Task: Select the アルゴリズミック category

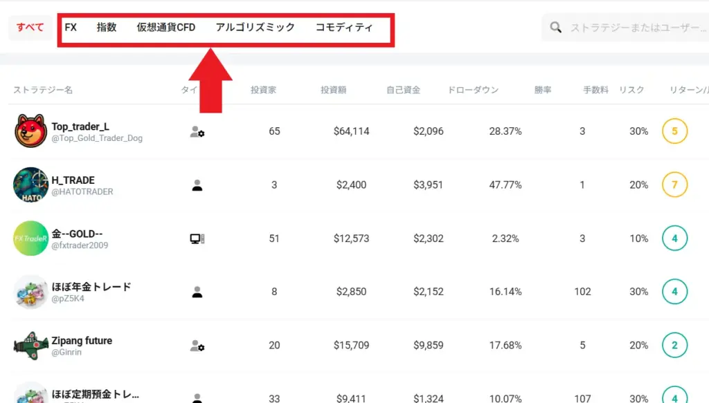Action: [x=255, y=28]
